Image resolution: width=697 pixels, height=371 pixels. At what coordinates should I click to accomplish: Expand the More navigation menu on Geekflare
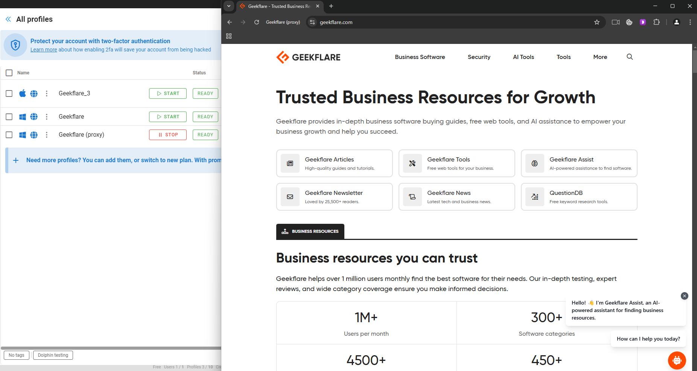click(x=600, y=57)
